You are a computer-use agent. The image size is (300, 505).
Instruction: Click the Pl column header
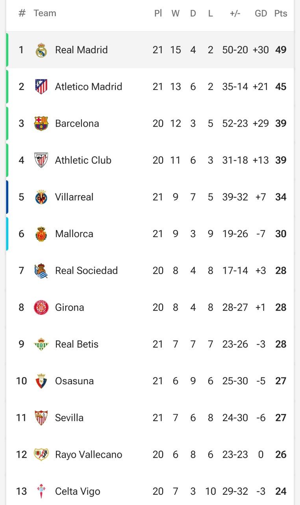(158, 13)
